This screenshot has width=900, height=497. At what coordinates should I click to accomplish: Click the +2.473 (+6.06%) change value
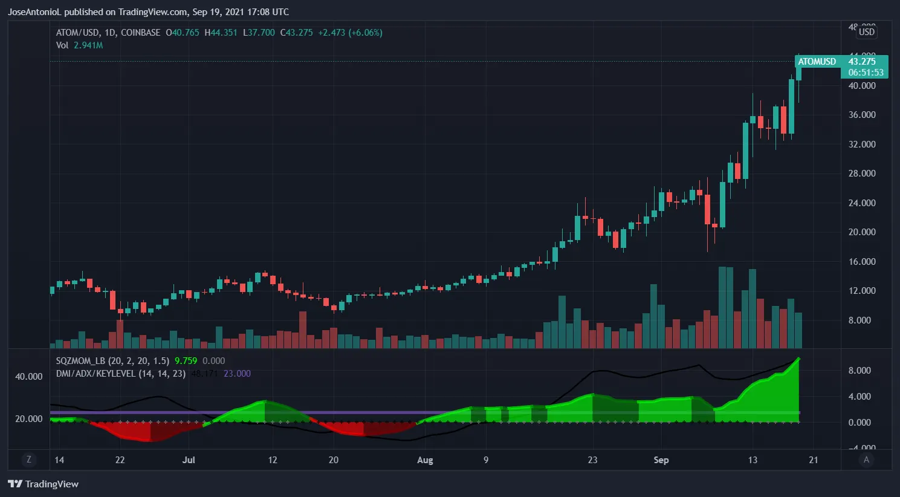point(351,33)
